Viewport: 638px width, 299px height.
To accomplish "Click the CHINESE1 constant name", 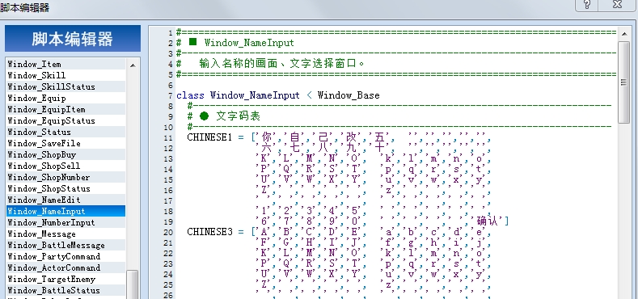I will (x=209, y=137).
